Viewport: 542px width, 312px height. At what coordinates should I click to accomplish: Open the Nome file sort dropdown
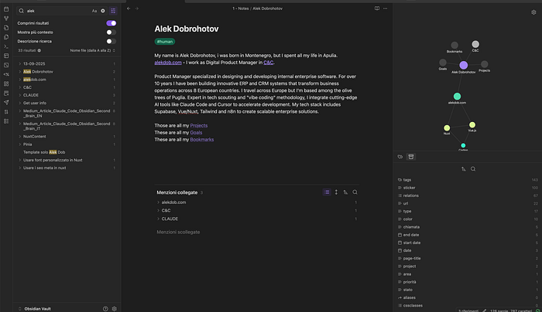click(92, 50)
